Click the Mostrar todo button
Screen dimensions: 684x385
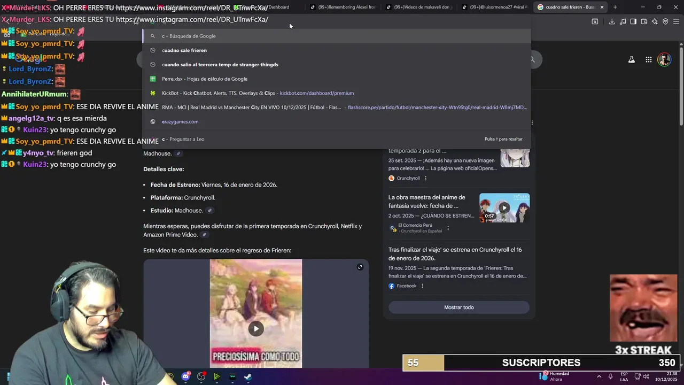[x=459, y=307]
